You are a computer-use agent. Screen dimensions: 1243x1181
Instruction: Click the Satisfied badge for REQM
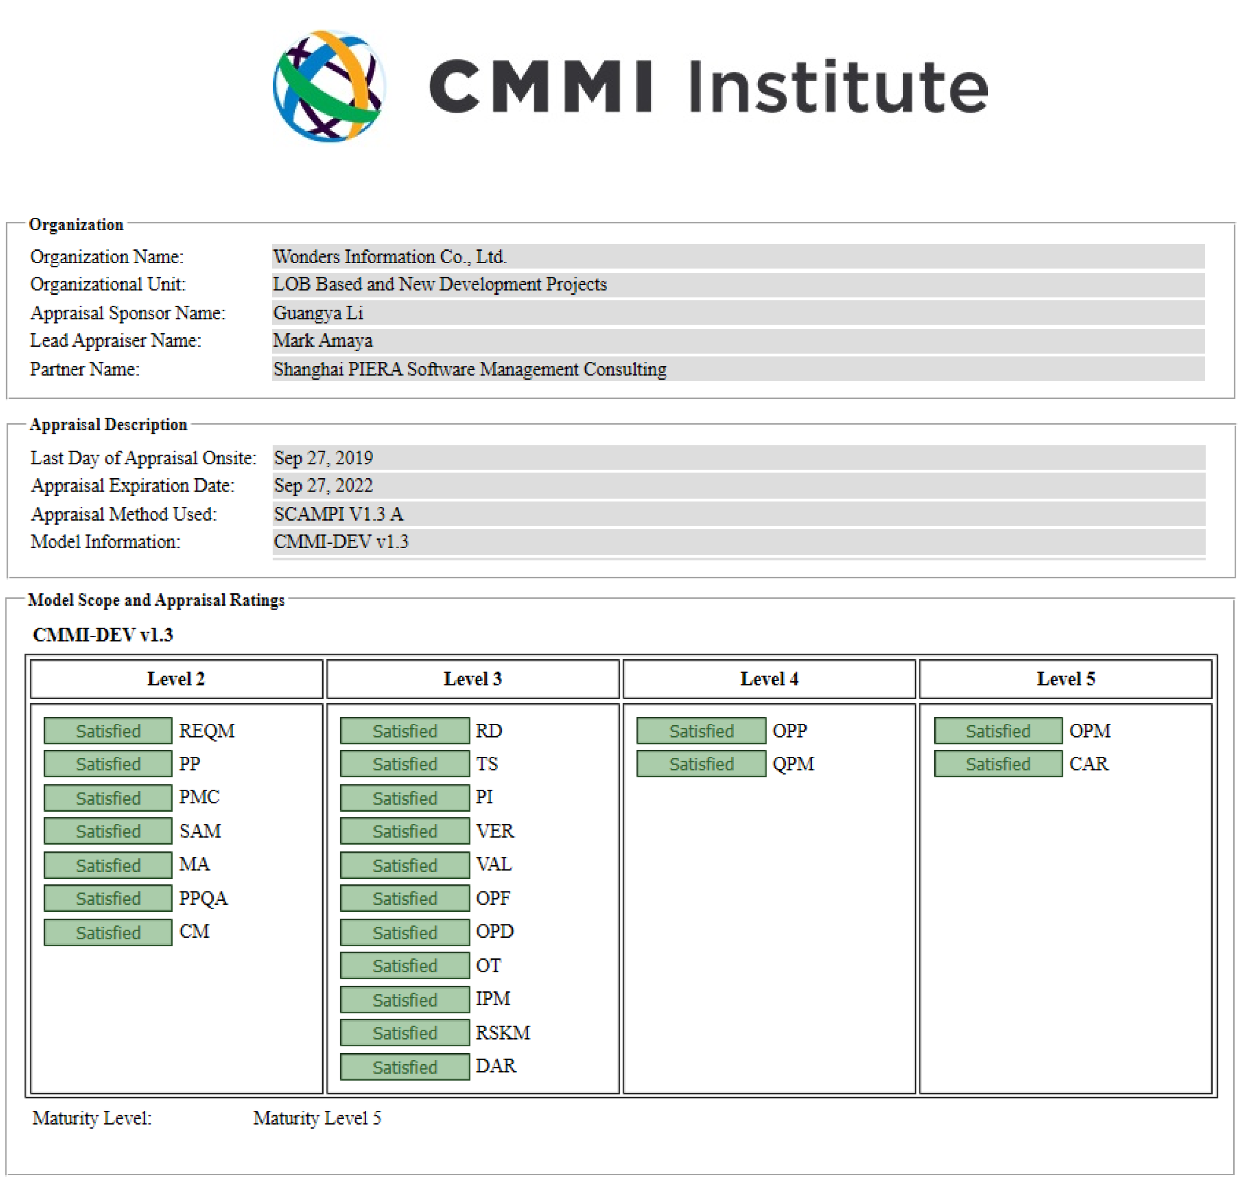coord(108,731)
